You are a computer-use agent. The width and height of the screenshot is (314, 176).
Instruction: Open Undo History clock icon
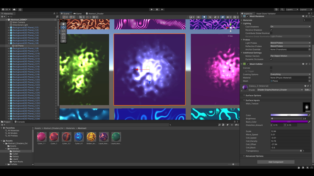[276, 9]
